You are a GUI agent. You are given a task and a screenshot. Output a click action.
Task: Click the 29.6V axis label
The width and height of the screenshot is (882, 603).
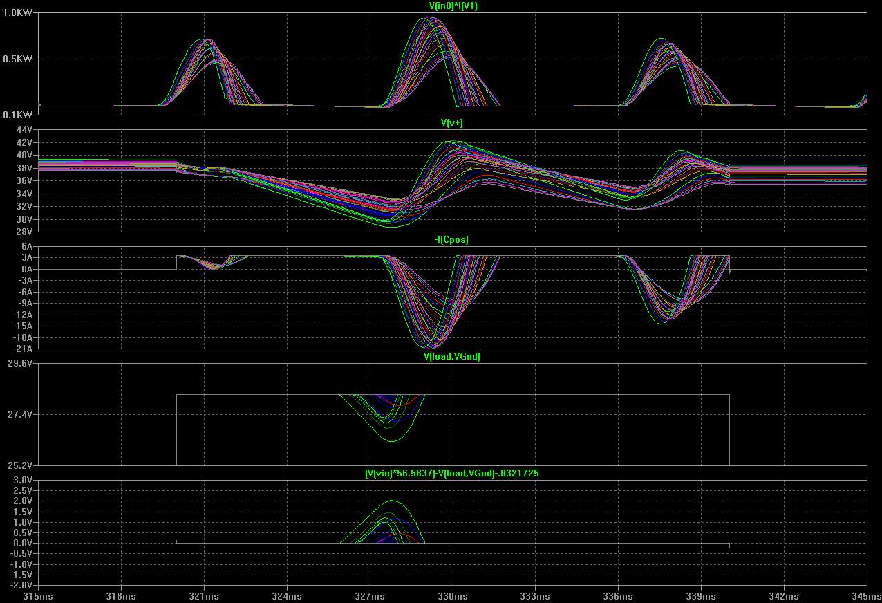pyautogui.click(x=21, y=364)
